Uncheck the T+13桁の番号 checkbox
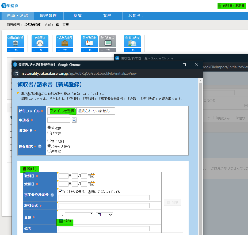The width and height of the screenshot is (248, 235). (x=60, y=191)
